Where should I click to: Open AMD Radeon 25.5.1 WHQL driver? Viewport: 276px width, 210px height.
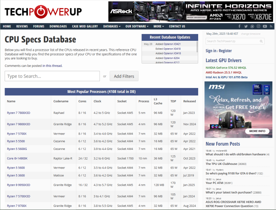[224, 73]
